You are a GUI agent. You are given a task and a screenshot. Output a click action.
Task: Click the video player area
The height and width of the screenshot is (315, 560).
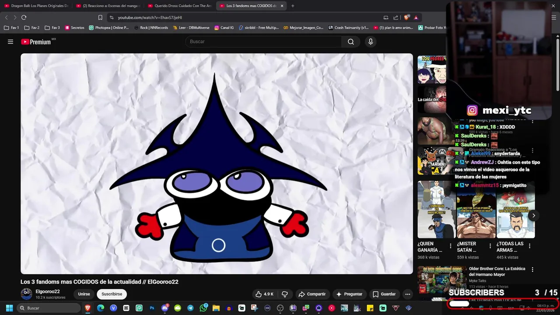point(217,164)
